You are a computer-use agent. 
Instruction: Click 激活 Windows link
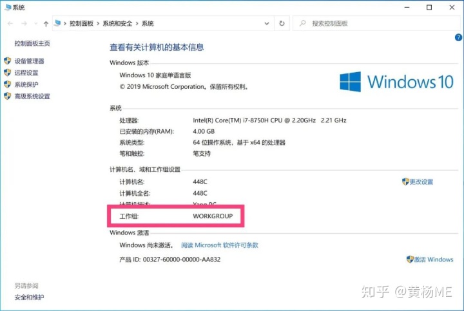[x=434, y=259]
